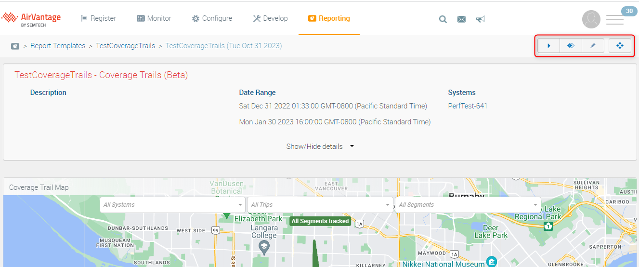Screen dimensions: 639x267
Task: Click the four-diamond icon in the toolbar
Action: pos(620,46)
